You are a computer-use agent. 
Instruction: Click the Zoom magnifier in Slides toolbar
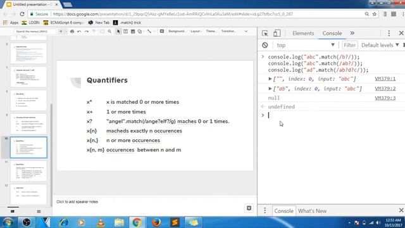tap(109, 31)
